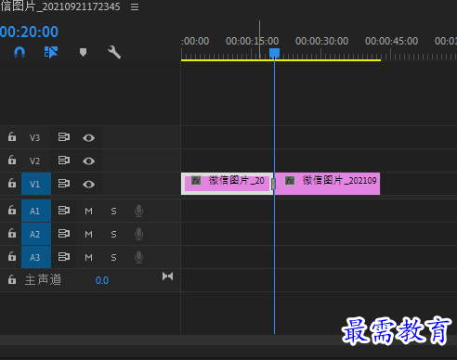This screenshot has width=457, height=360.
Task: Click the blue playhead handle
Action: [274, 53]
